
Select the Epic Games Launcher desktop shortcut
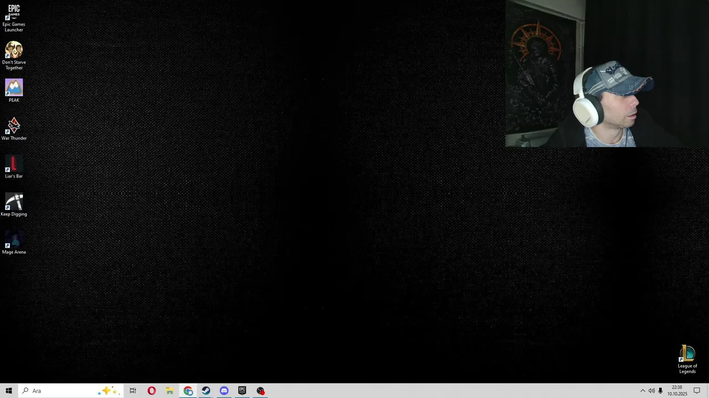[14, 18]
